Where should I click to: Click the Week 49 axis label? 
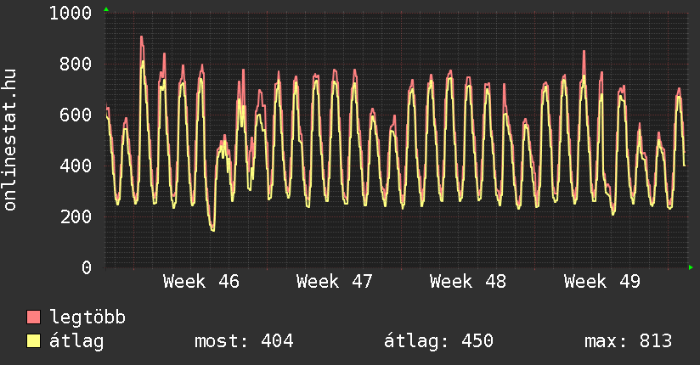pos(601,282)
